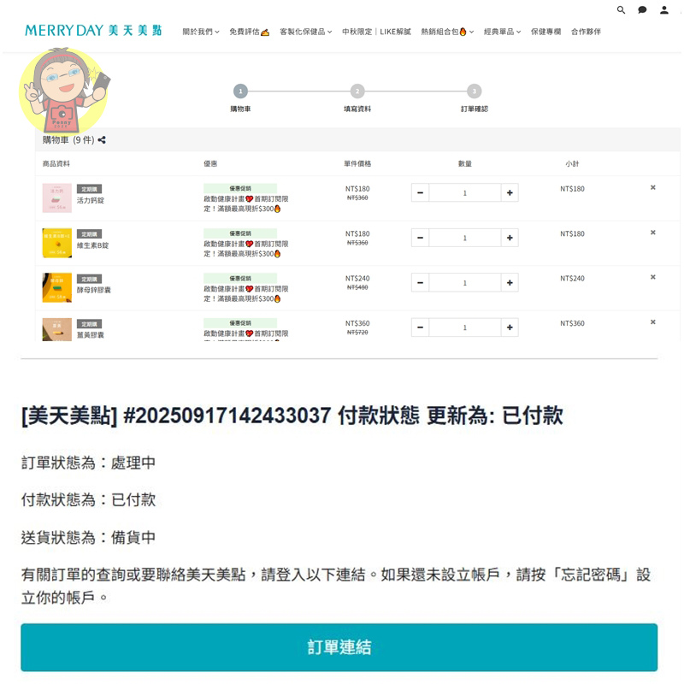Image resolution: width=684 pixels, height=684 pixels.
Task: Remove 酵母鋅膠囊 from the cart
Action: (x=653, y=277)
